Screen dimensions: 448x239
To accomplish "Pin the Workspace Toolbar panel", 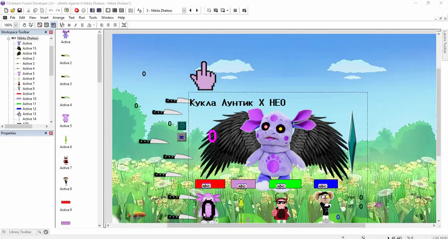I will click(46, 32).
